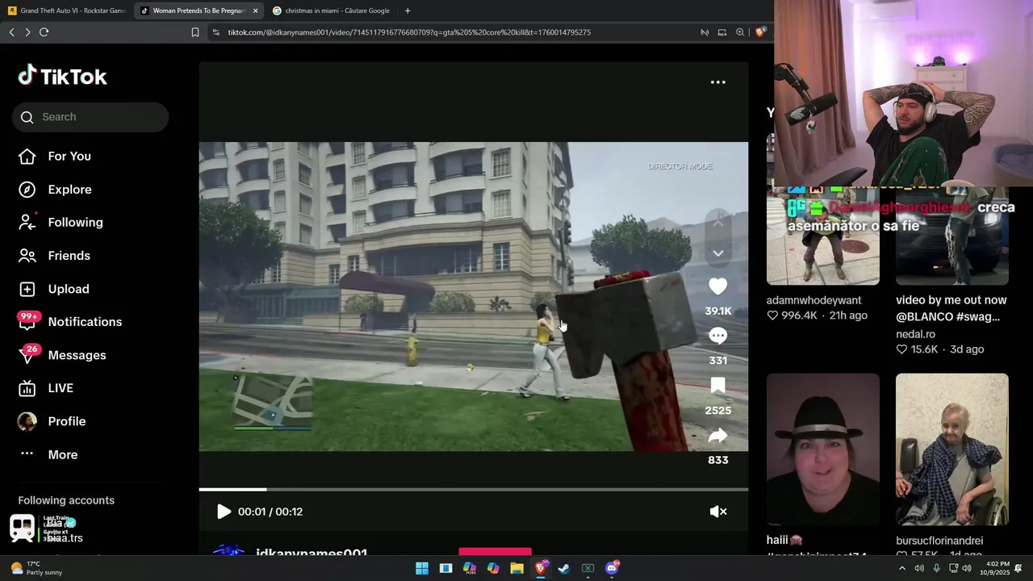This screenshot has height=581, width=1033.
Task: Click the idkanynames001 username link
Action: pyautogui.click(x=312, y=554)
